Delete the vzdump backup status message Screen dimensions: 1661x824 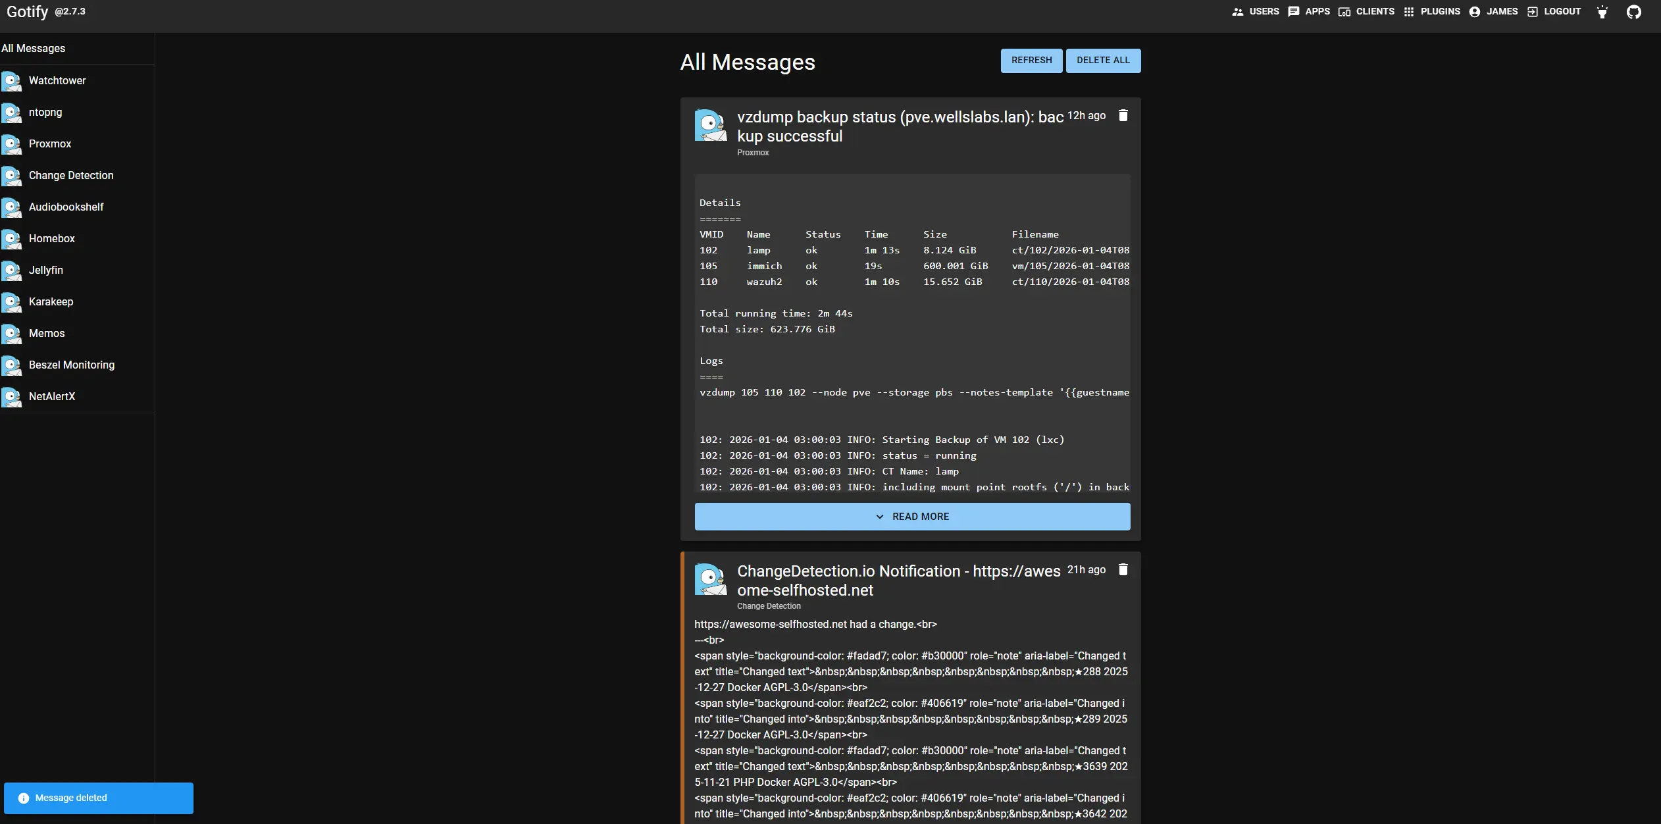tap(1123, 115)
